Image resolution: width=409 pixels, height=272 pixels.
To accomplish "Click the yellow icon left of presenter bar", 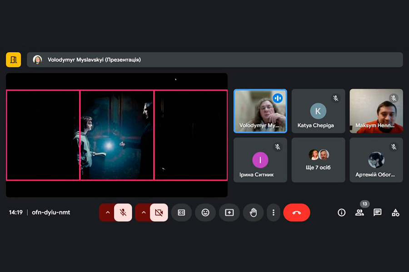I will pos(14,59).
